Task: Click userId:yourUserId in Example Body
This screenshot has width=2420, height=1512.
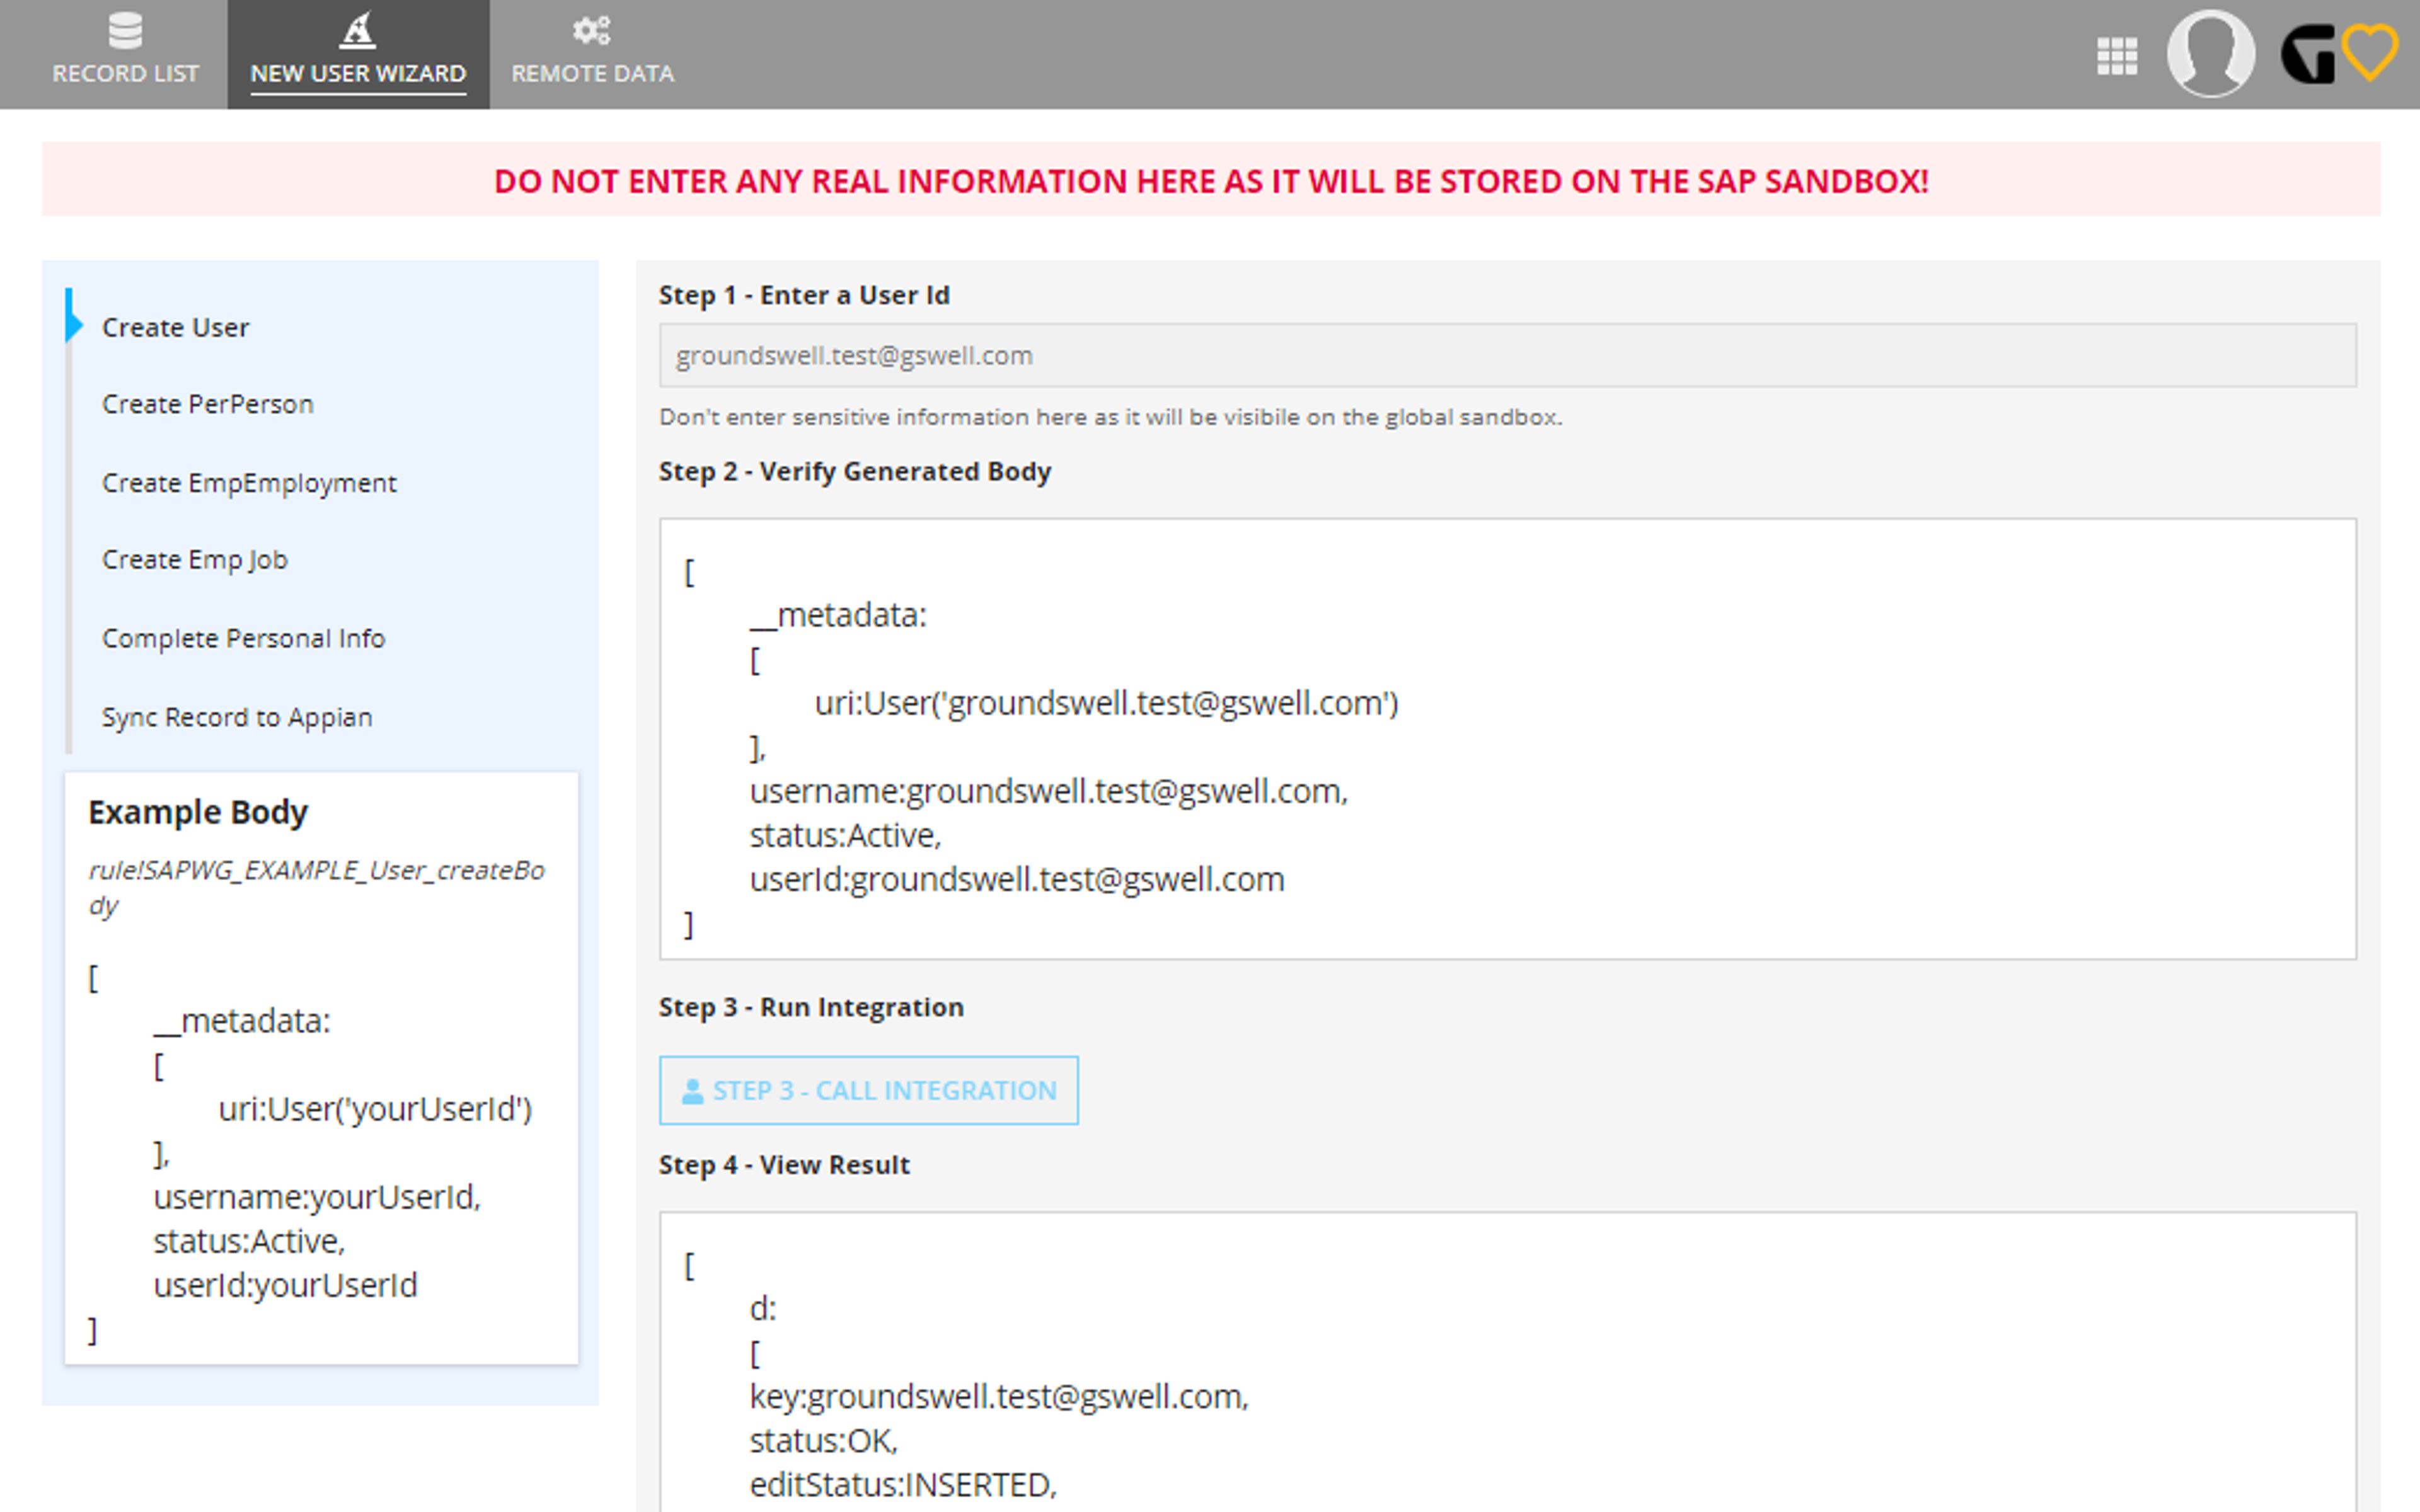Action: 285,1285
